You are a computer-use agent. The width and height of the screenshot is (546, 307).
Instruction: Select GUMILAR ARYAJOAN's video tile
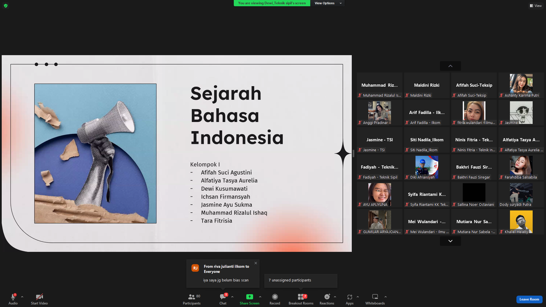[x=380, y=222]
